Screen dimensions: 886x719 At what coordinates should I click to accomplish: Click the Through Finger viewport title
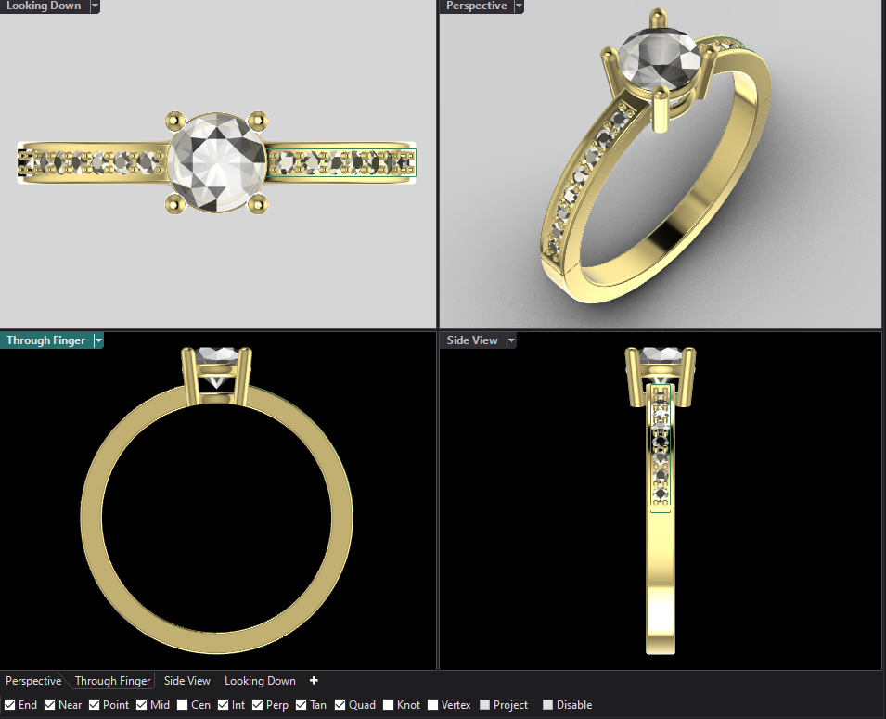point(45,340)
